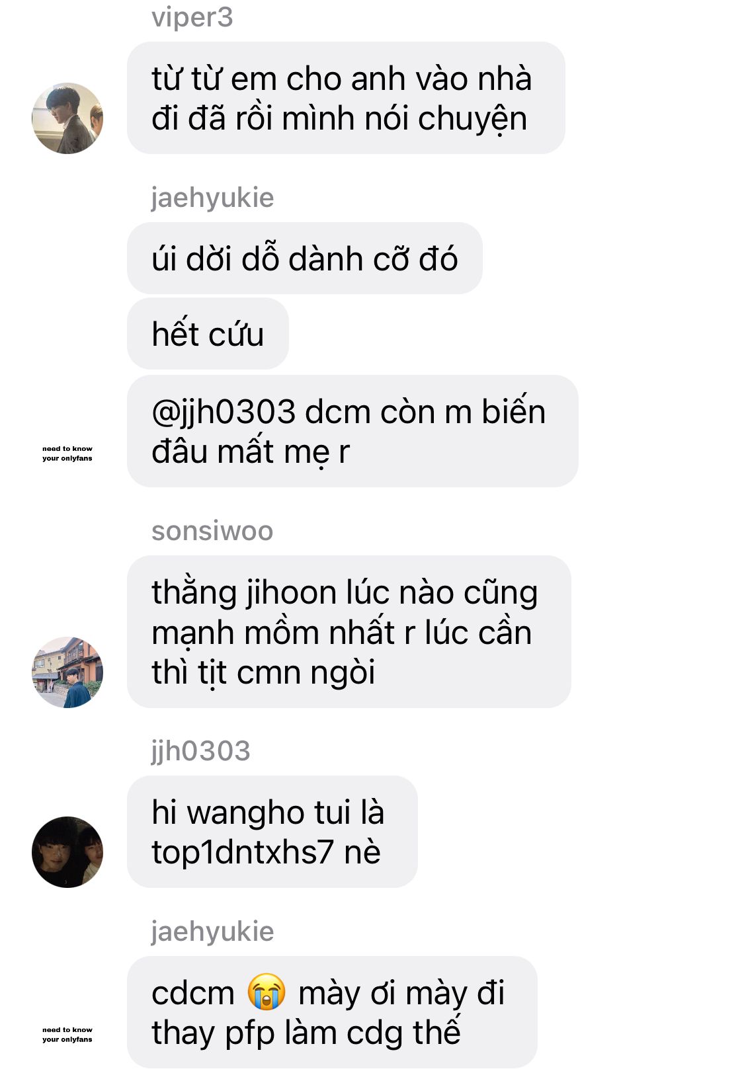This screenshot has width=744, height=1077.
Task: Tap the crying face emoji in the last message
Action: [267, 992]
